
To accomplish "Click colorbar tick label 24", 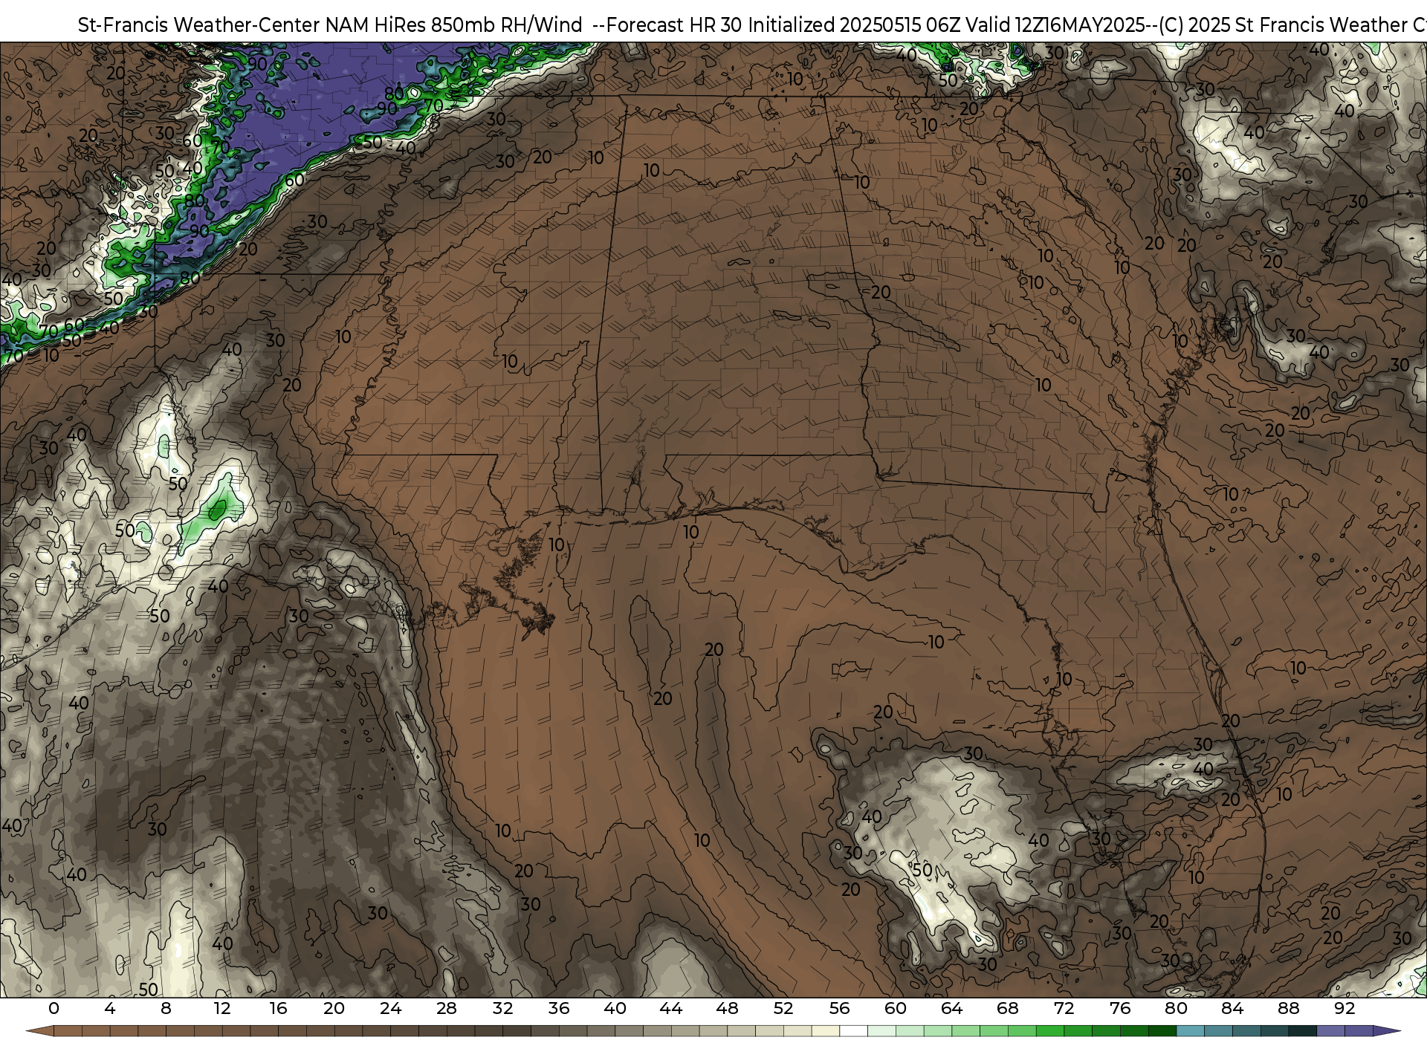I will 390,1009.
